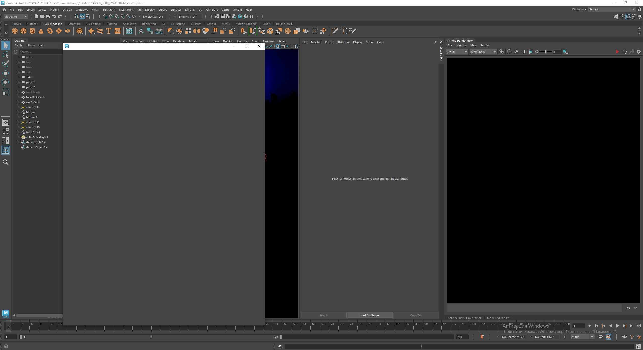The image size is (643, 350).
Task: Click the bookmark add icon on timeline
Action: click(482, 337)
